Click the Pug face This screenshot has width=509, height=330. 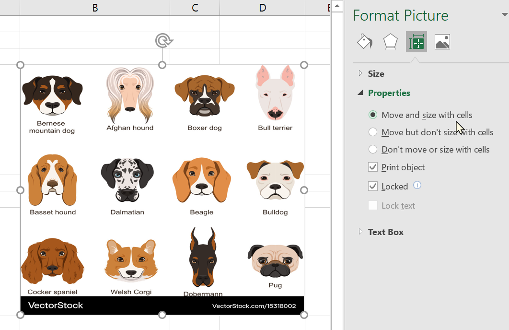(275, 261)
